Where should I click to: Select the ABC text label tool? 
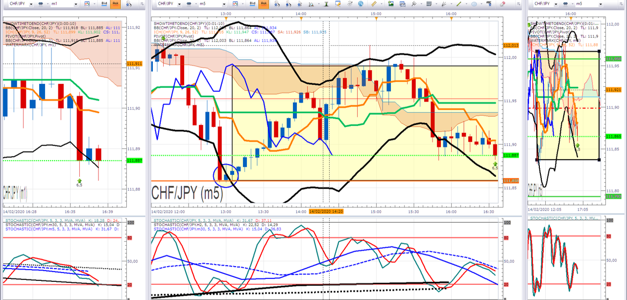coord(489,3)
